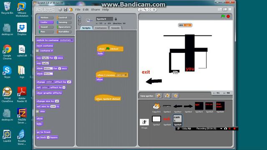Stop the Bandicam recording
The height and width of the screenshot is (150, 267).
click(x=234, y=129)
